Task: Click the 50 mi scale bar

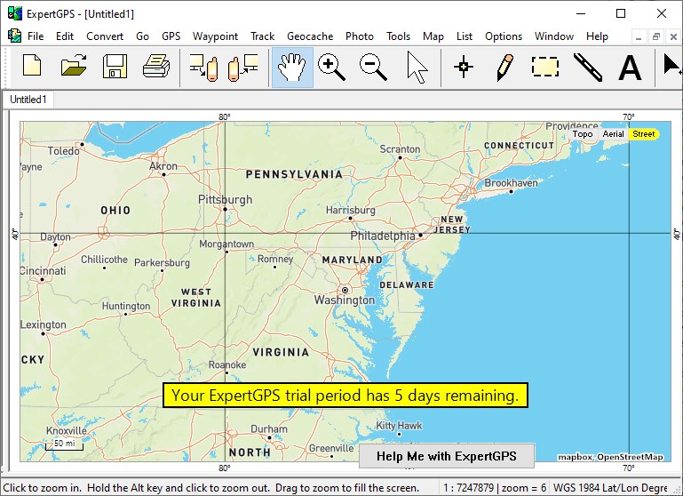Action: coord(65,444)
